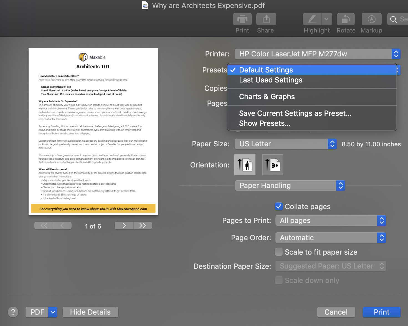This screenshot has width=408, height=326.
Task: Cancel the print dialog
Action: (x=336, y=312)
